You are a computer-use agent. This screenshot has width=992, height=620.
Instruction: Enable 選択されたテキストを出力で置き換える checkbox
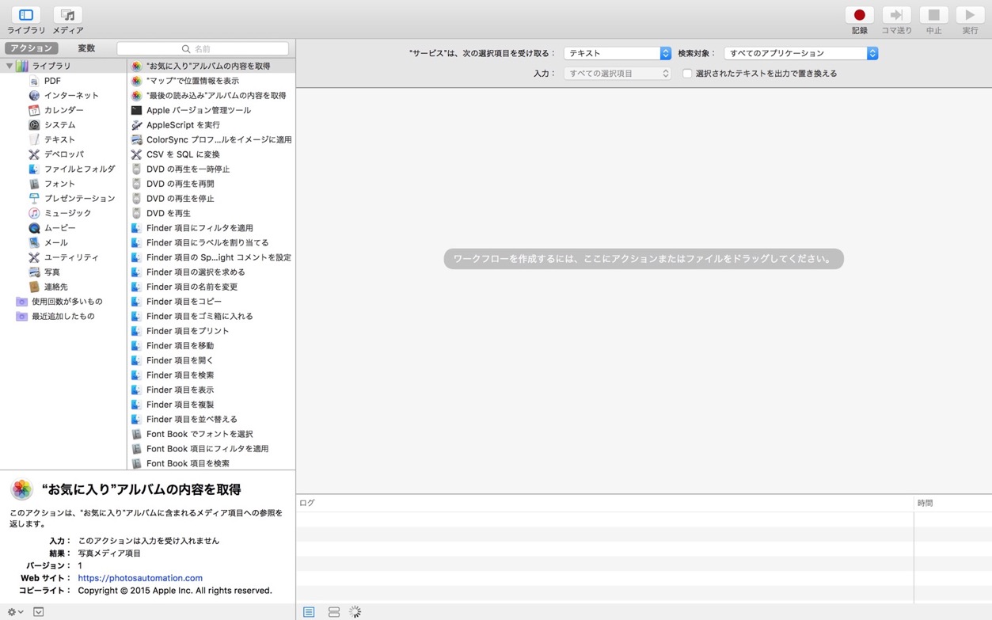pos(687,74)
